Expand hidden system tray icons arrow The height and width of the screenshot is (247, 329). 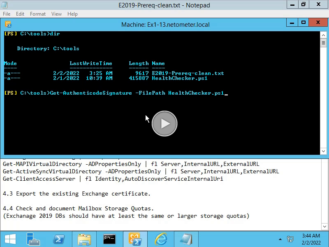click(x=280, y=239)
